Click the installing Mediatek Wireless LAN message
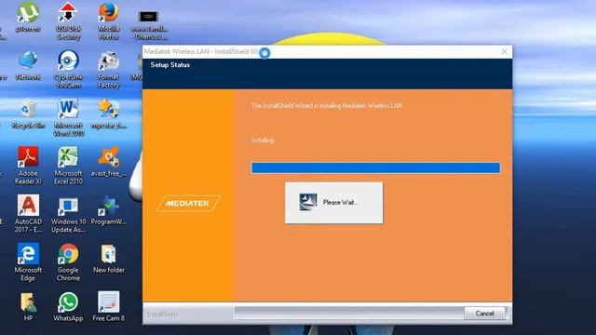Screen dimensions: 596x335 pos(327,105)
